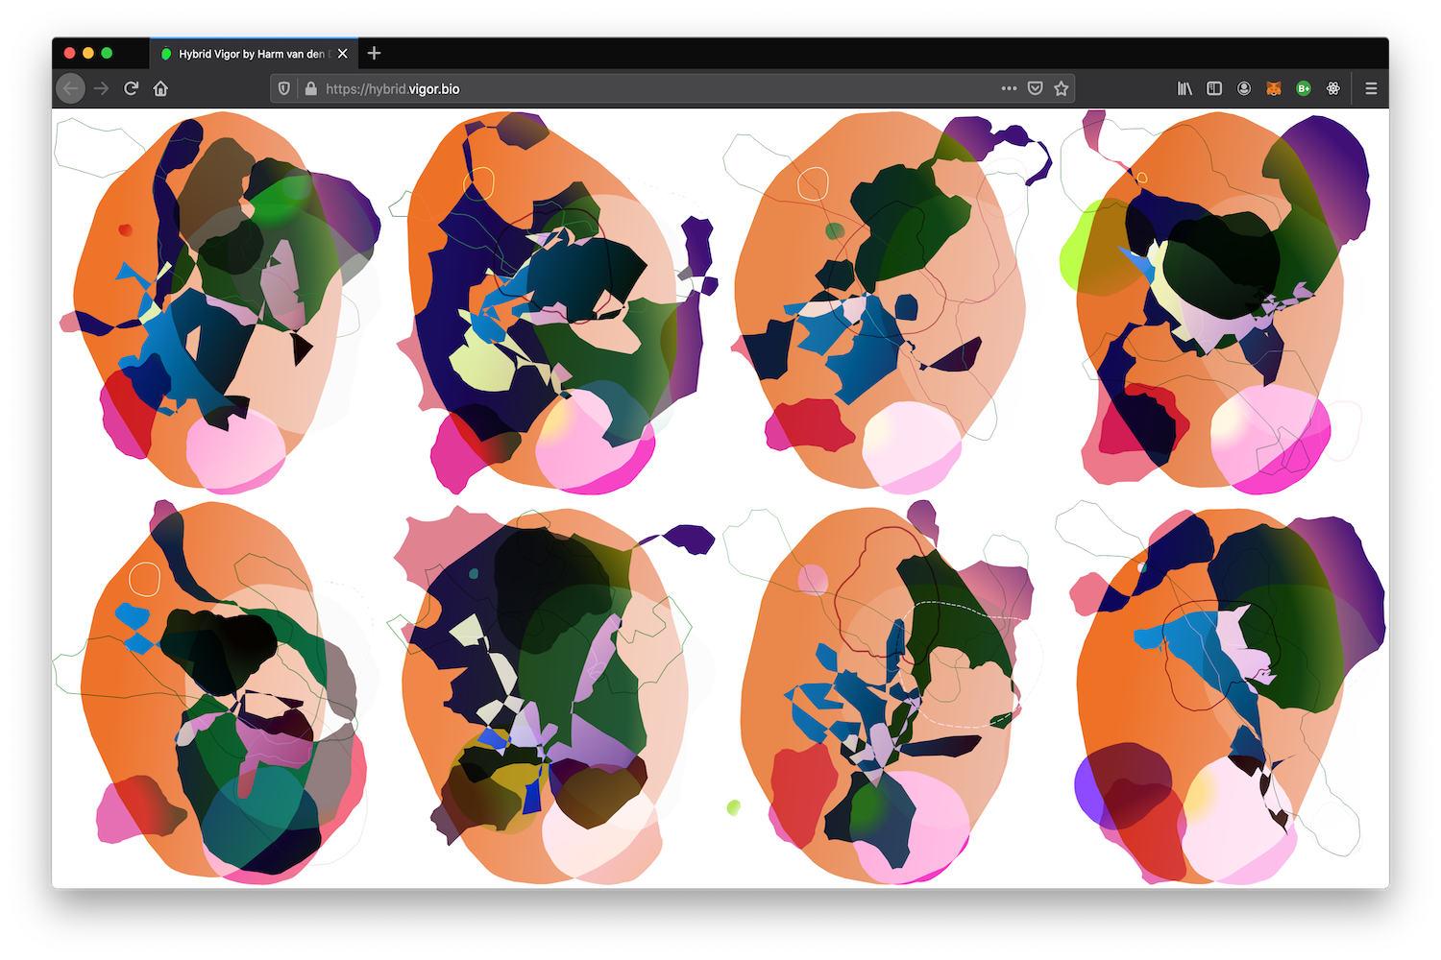Image resolution: width=1441 pixels, height=960 pixels.
Task: Save page to Pocket
Action: click(1035, 88)
